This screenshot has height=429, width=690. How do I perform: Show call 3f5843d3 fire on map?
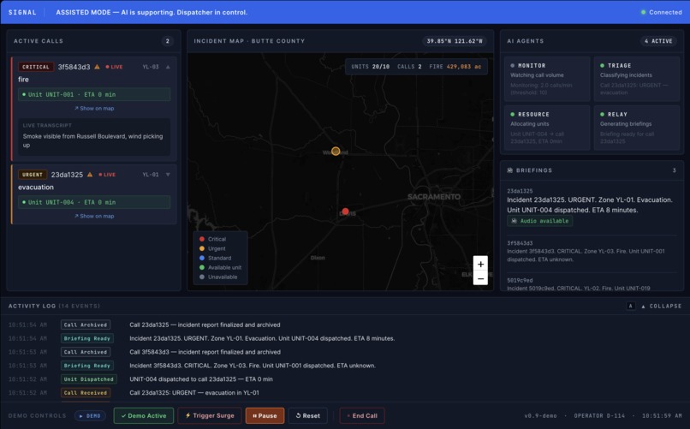coord(94,108)
